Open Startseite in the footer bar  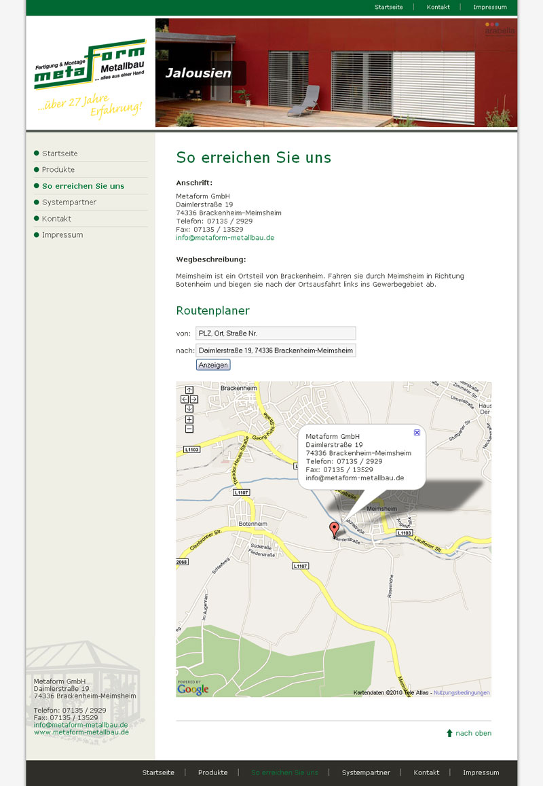[158, 772]
